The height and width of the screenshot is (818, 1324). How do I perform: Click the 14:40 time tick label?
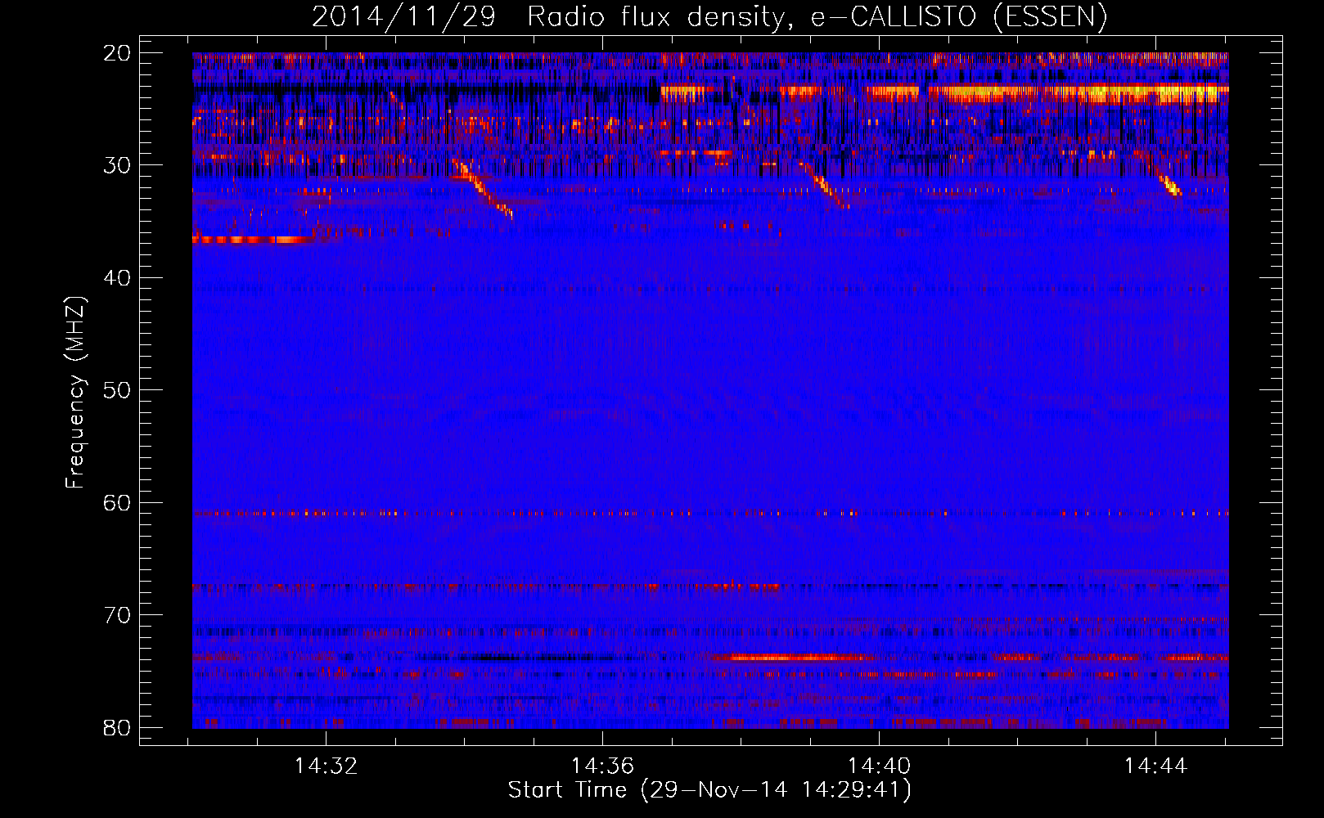(879, 766)
